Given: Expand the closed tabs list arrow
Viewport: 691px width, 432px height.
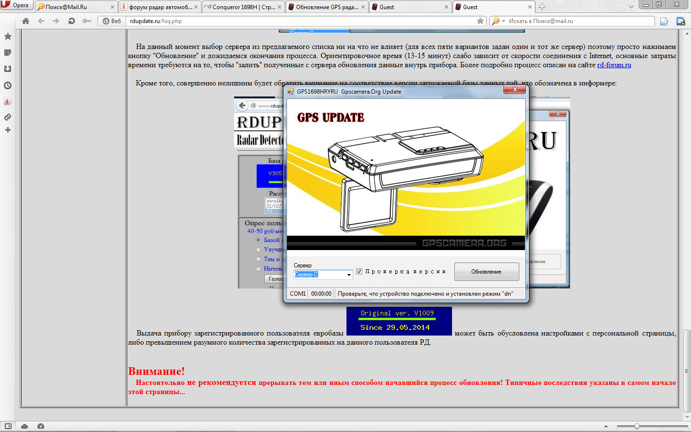Looking at the screenshot, I should [x=631, y=7].
